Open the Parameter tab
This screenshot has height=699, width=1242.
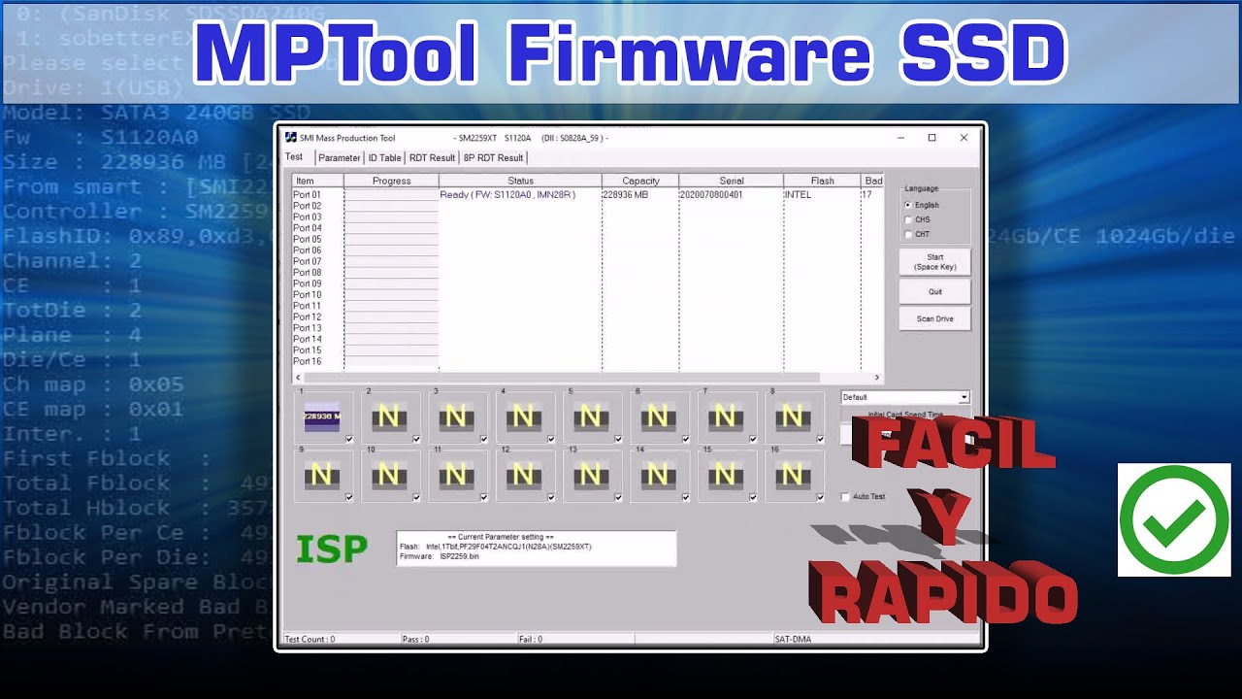pyautogui.click(x=340, y=157)
